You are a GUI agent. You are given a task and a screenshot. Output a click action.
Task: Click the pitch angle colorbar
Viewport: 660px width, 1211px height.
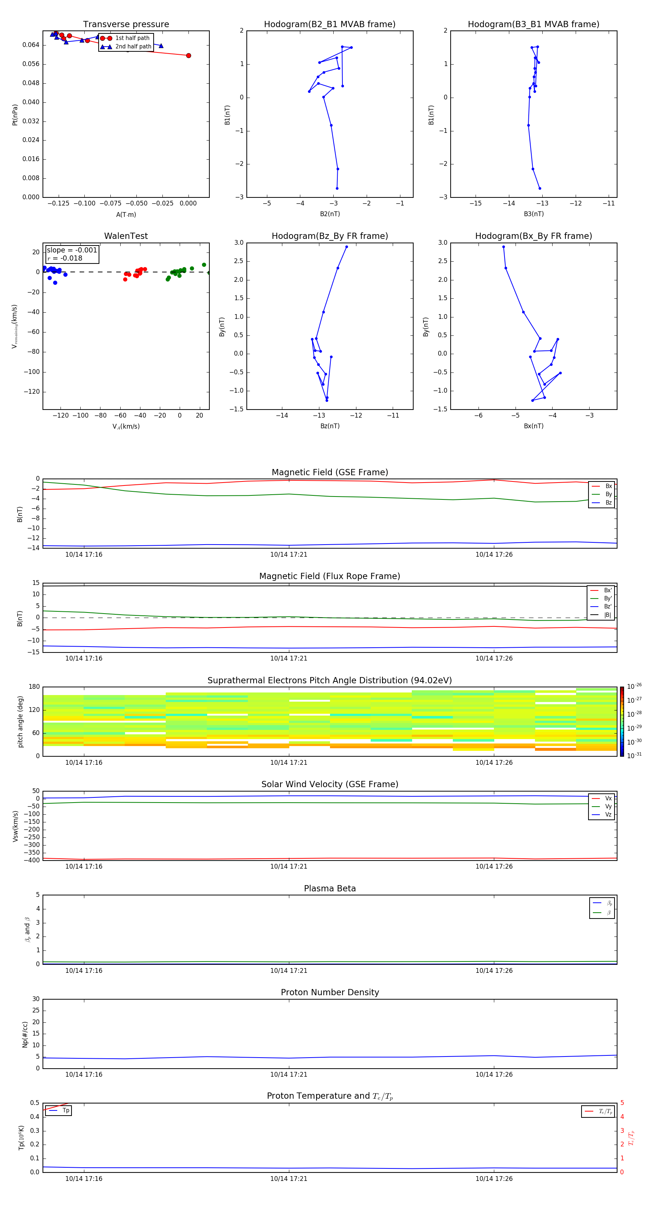[x=621, y=721]
